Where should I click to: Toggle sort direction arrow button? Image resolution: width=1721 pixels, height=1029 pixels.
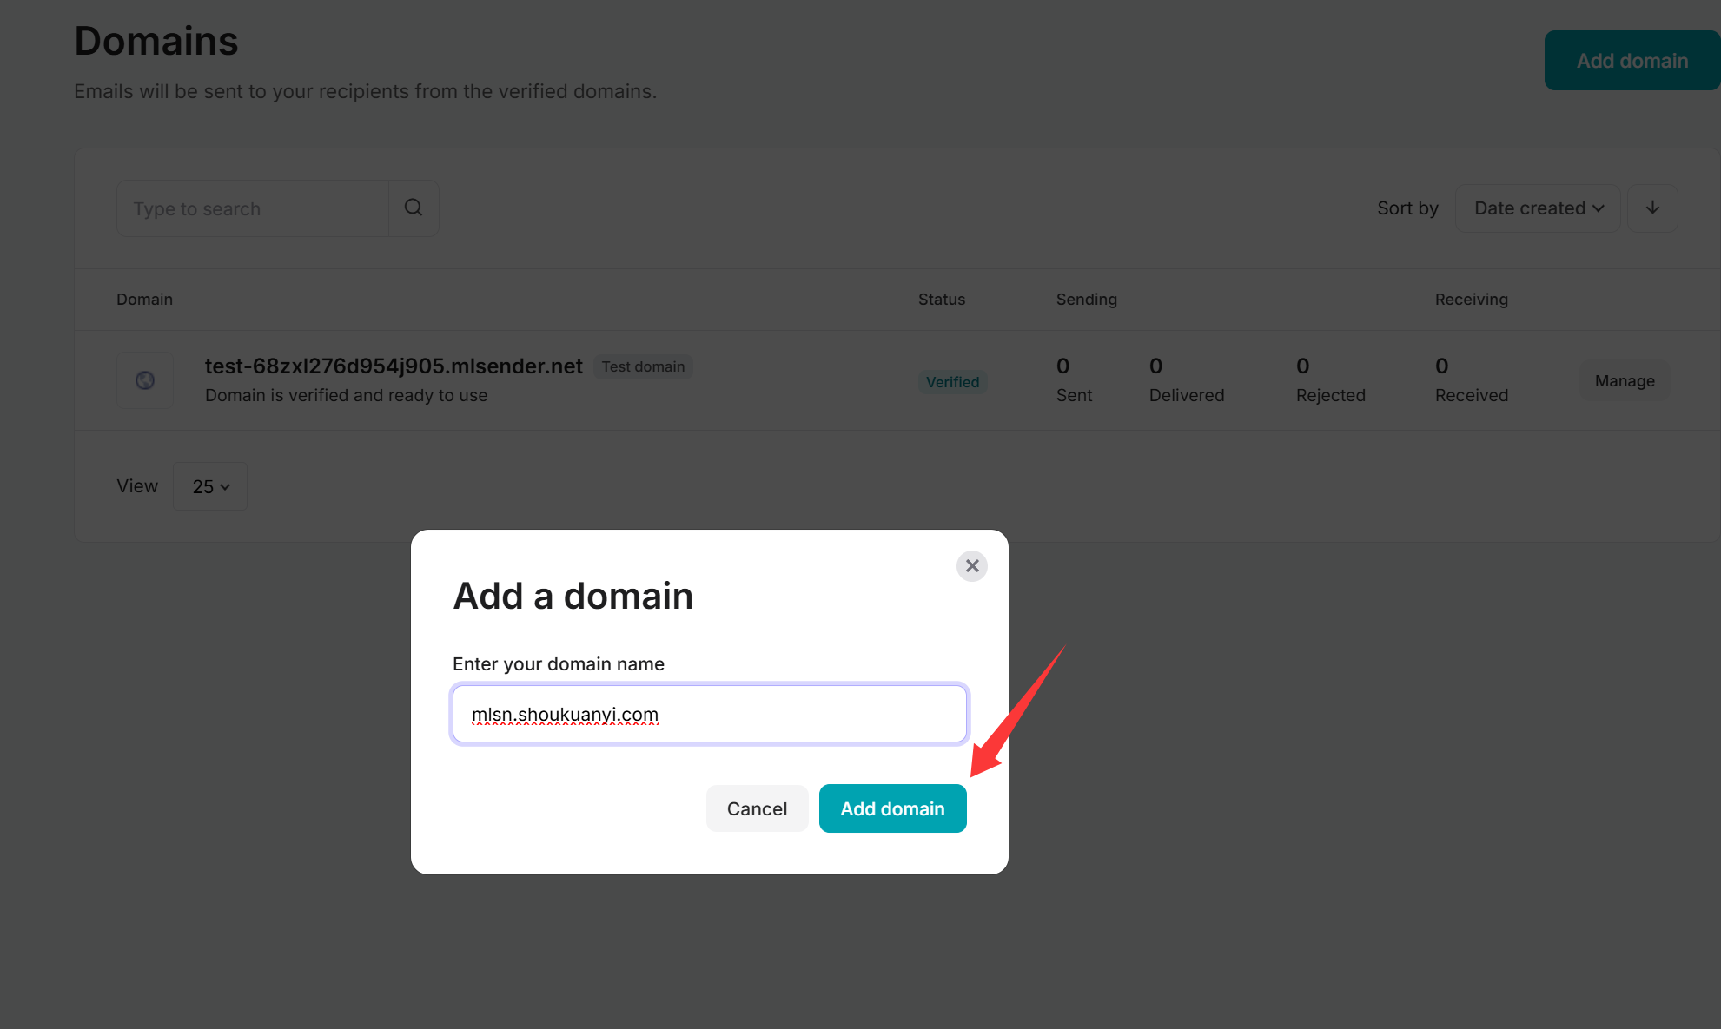click(1652, 208)
